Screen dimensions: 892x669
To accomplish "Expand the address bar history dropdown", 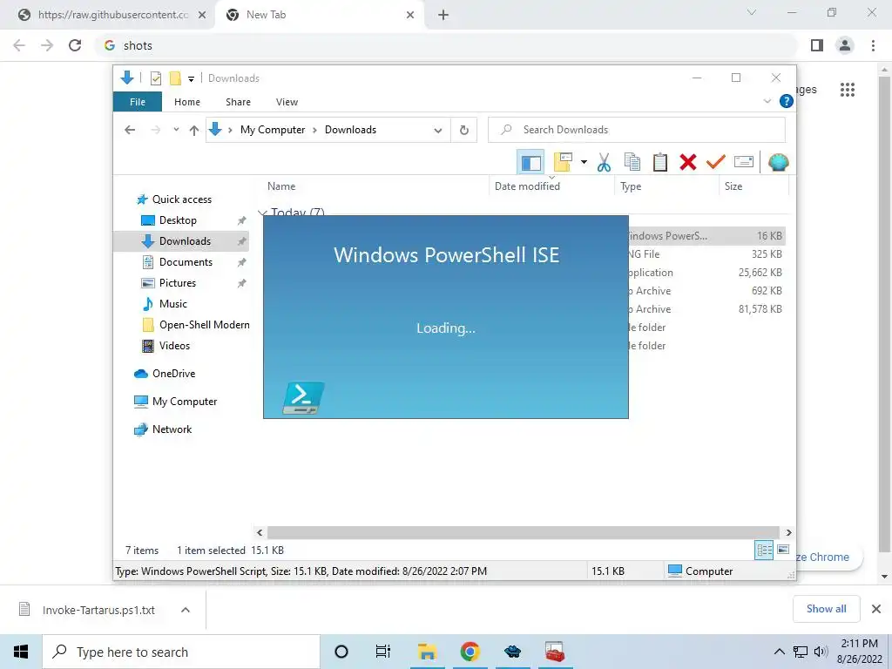I will 438,131.
